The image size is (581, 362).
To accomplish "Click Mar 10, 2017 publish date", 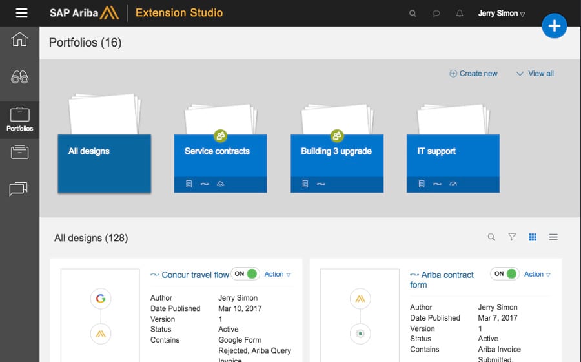I will click(240, 308).
